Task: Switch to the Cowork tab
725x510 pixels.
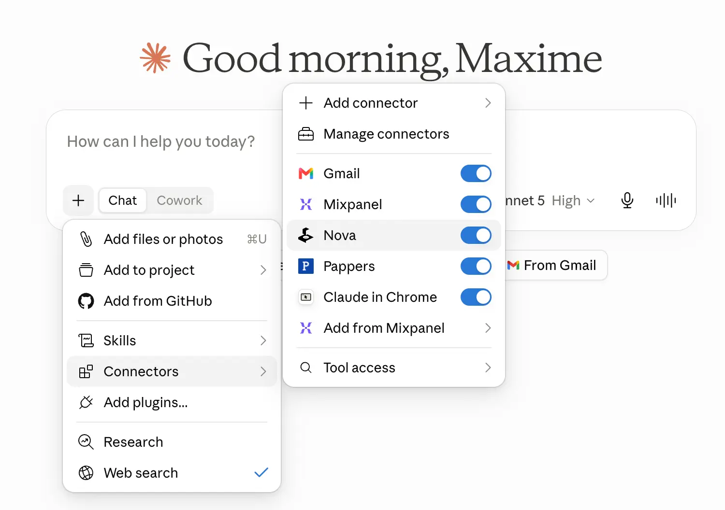Action: tap(179, 200)
